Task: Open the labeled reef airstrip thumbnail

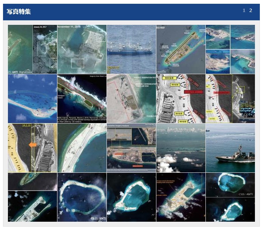Action: (181, 49)
